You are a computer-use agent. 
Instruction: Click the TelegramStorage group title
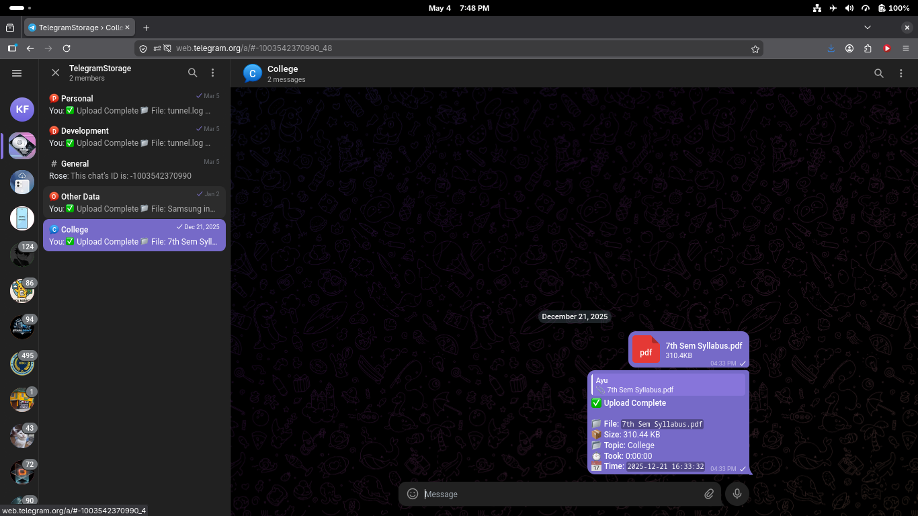click(x=100, y=69)
